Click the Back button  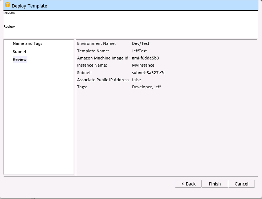188,184
